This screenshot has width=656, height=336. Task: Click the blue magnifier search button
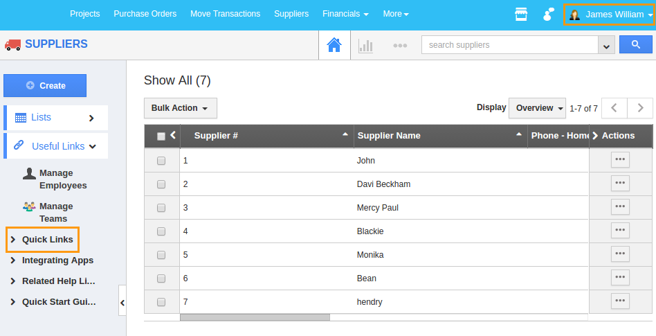click(635, 45)
